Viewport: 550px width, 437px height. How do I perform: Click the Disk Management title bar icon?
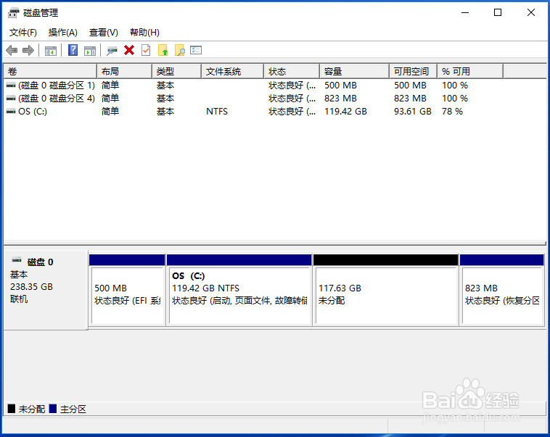13,13
